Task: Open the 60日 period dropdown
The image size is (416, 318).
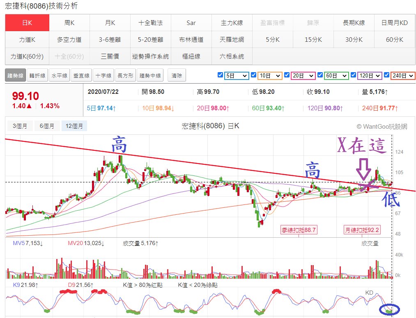Action: pyautogui.click(x=336, y=76)
